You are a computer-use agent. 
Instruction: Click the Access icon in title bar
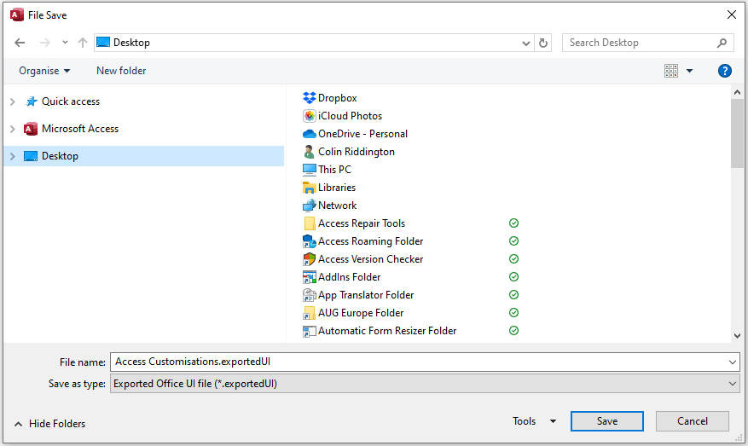17,14
